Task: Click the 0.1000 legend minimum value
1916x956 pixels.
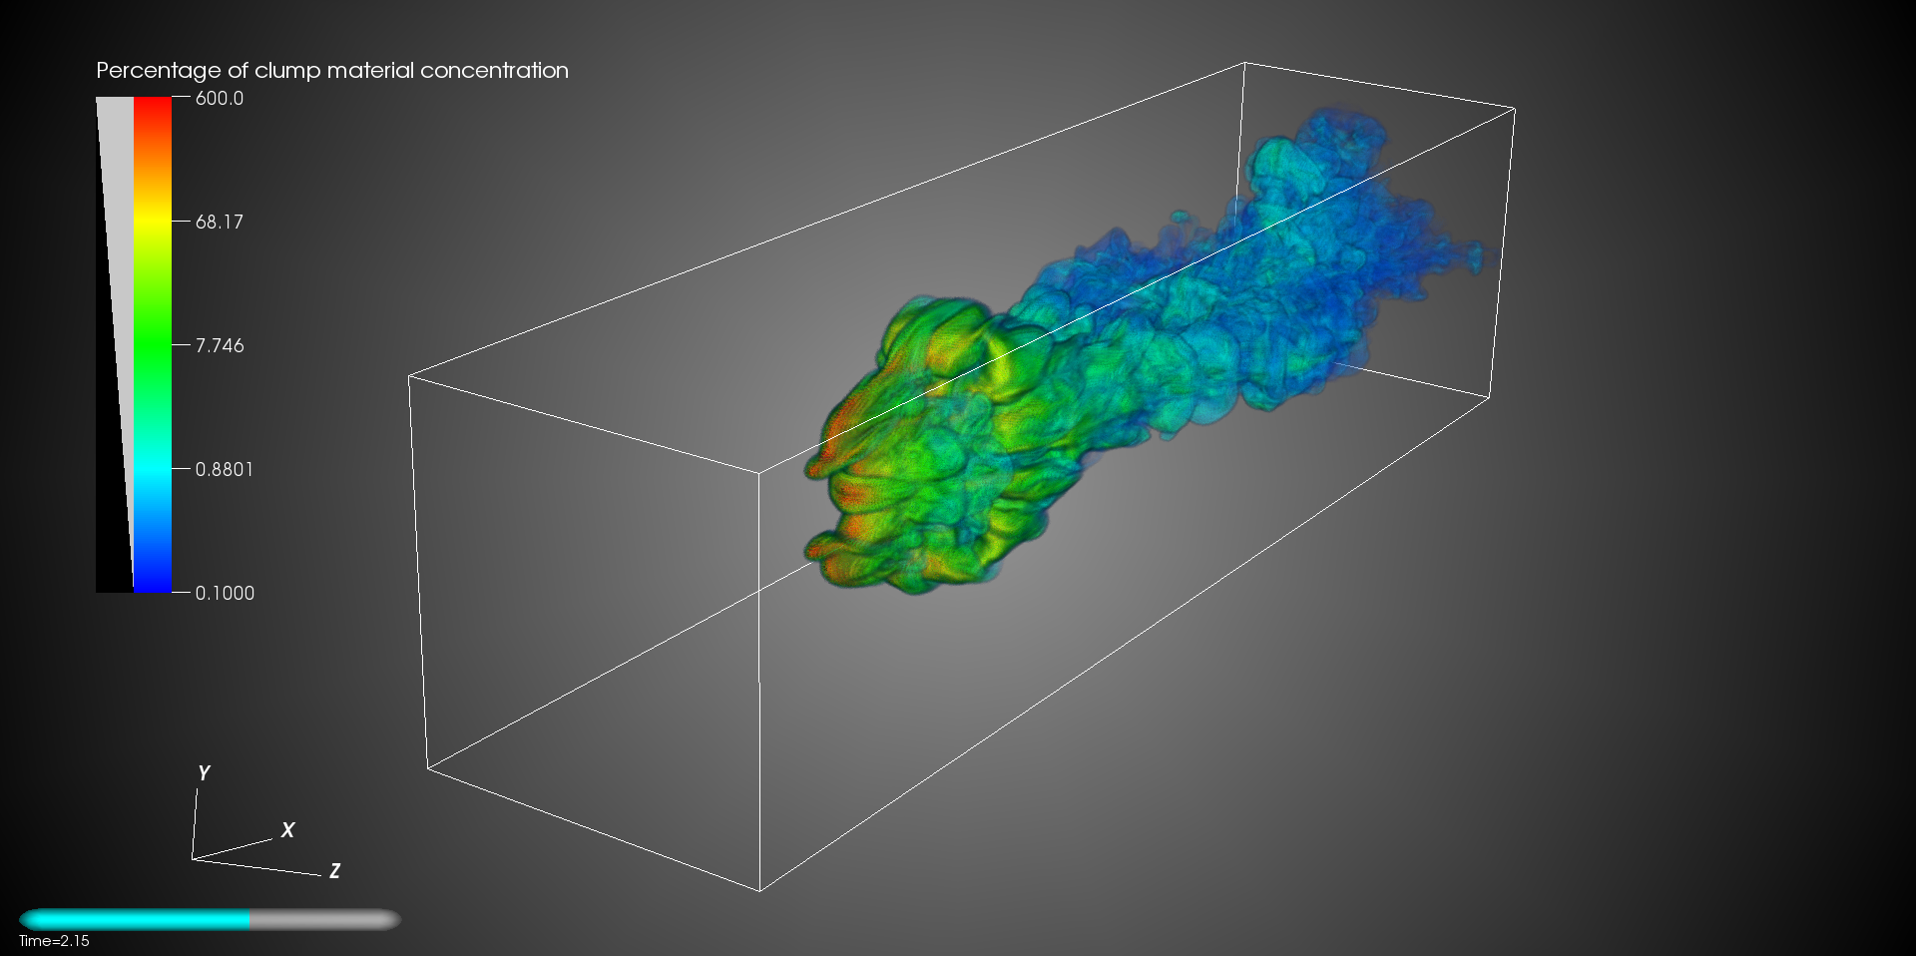Action: tap(225, 593)
